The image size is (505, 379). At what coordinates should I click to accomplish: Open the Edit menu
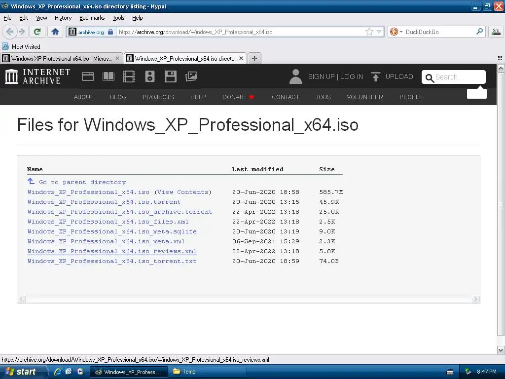coord(24,18)
